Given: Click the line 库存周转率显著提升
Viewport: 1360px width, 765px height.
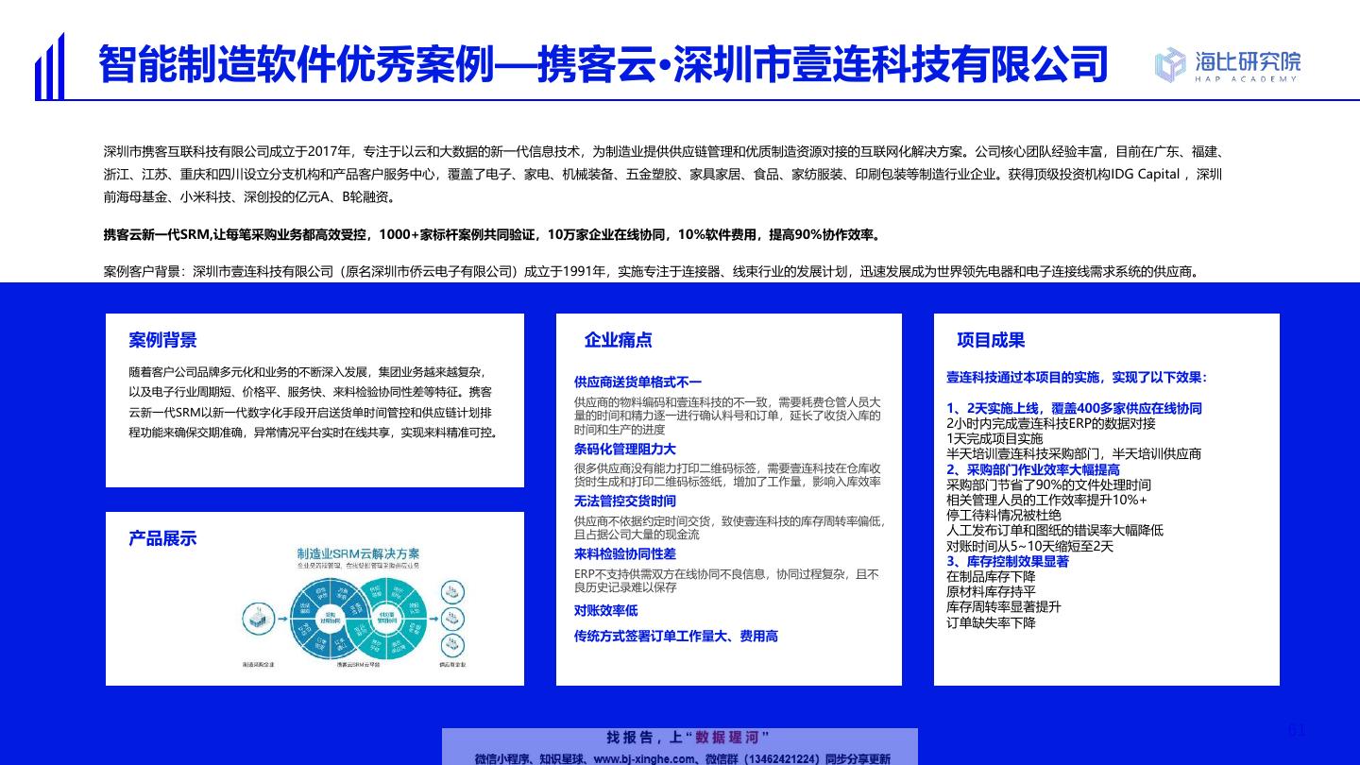Looking at the screenshot, I should pyautogui.click(x=1004, y=607).
